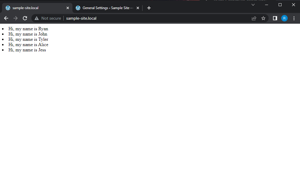
Task: Click the WordPress favicon on Settings tab
Action: 78,8
